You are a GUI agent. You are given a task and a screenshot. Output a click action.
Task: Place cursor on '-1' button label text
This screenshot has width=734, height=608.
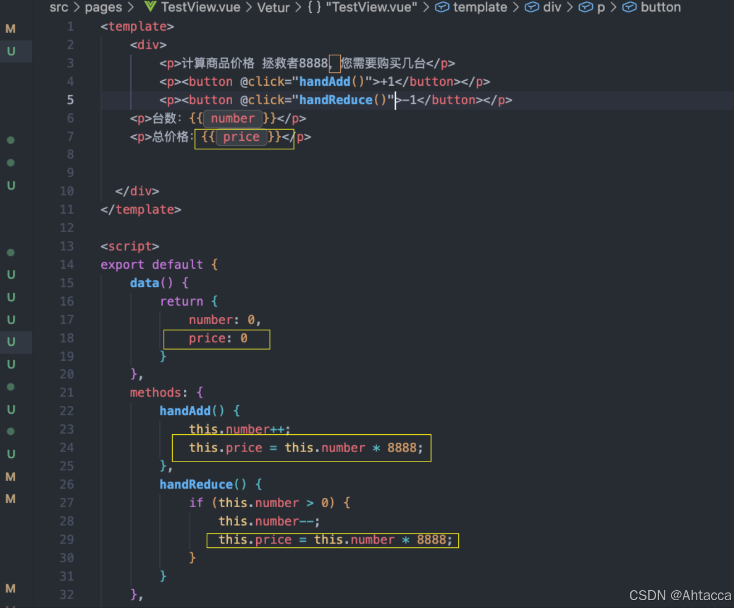(x=409, y=100)
